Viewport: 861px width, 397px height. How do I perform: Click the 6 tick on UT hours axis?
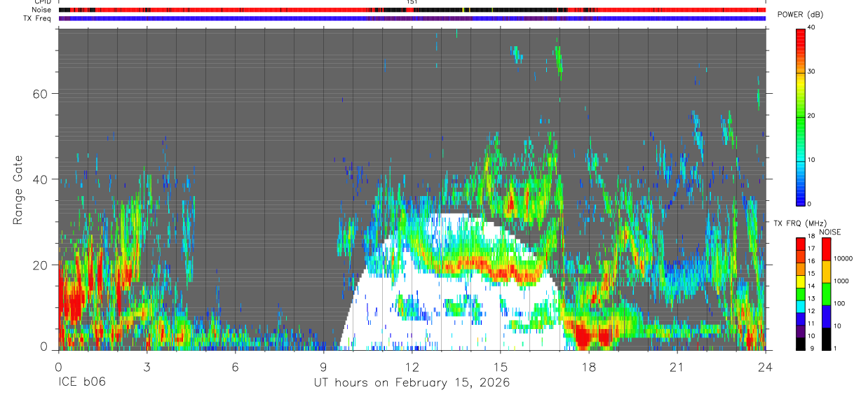point(235,367)
